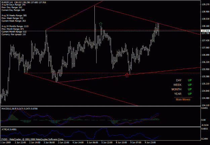Click the Avg 24 Months Range: 1115 label
This screenshot has height=145, width=210.
tap(15, 27)
